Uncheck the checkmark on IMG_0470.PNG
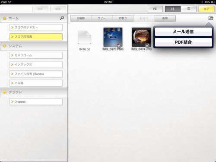216x162 pixels. coord(119,45)
